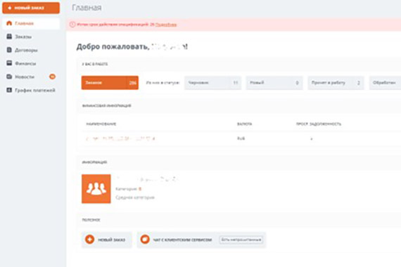The width and height of the screenshot is (401, 267).
Task: Click the blurred contract name in the table
Action: pos(120,138)
